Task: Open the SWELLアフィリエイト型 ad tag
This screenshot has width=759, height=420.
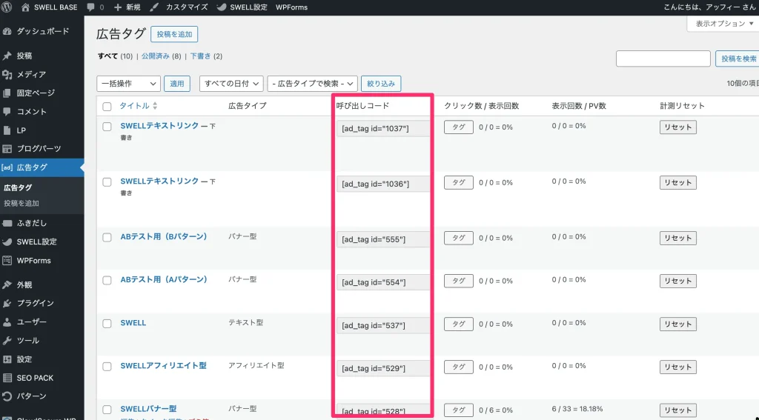Action: click(x=163, y=366)
